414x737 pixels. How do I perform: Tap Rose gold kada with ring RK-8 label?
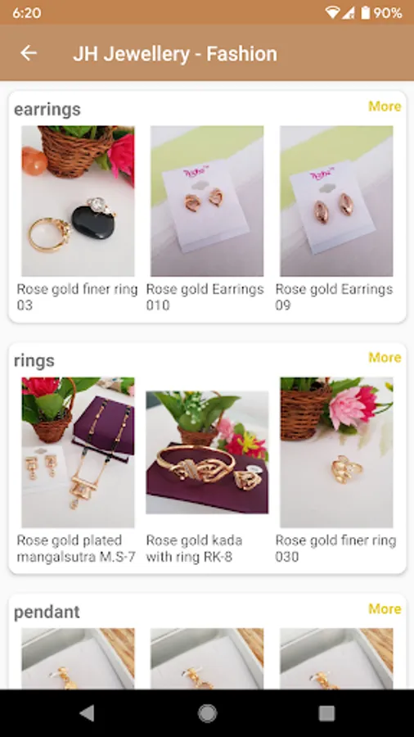[194, 549]
